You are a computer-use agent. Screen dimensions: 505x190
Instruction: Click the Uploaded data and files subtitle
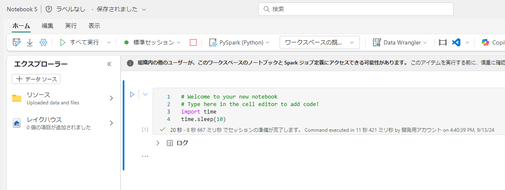coord(53,103)
